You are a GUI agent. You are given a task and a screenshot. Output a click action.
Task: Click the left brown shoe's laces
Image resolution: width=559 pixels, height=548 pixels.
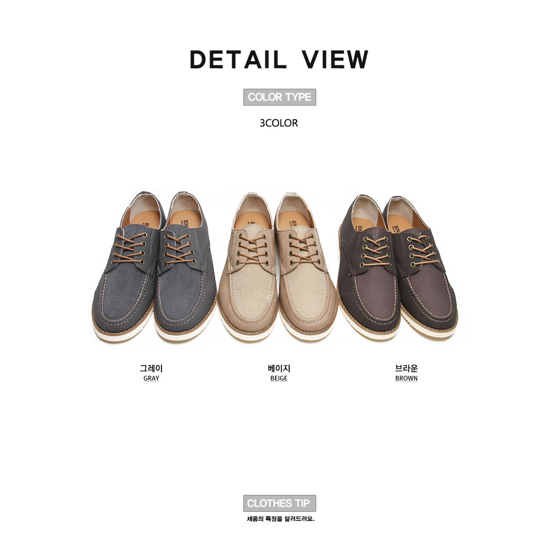click(377, 252)
